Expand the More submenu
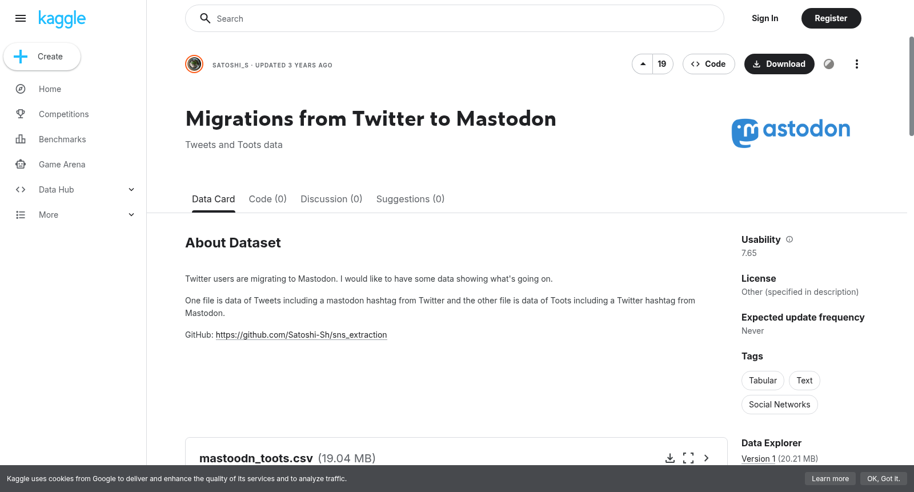 click(x=131, y=215)
